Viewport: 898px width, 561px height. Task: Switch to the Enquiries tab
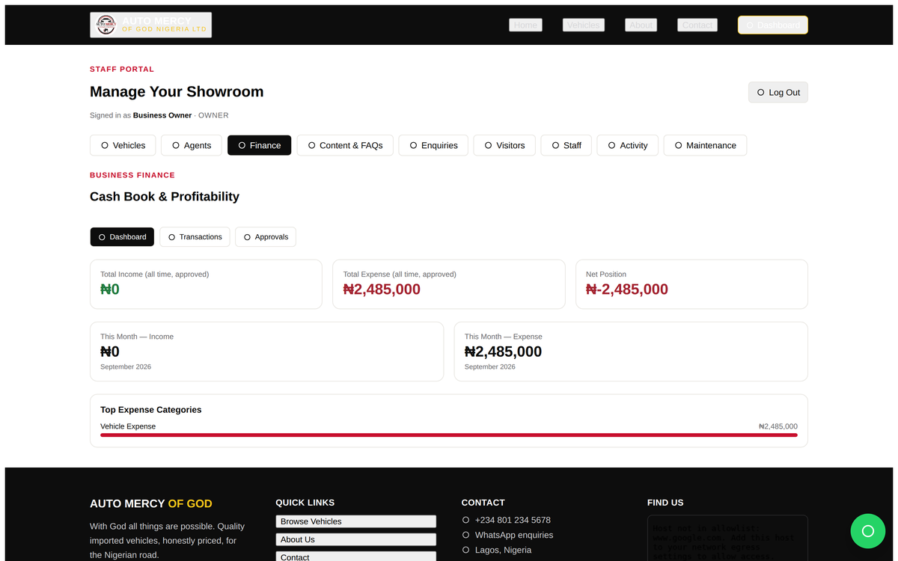(433, 145)
